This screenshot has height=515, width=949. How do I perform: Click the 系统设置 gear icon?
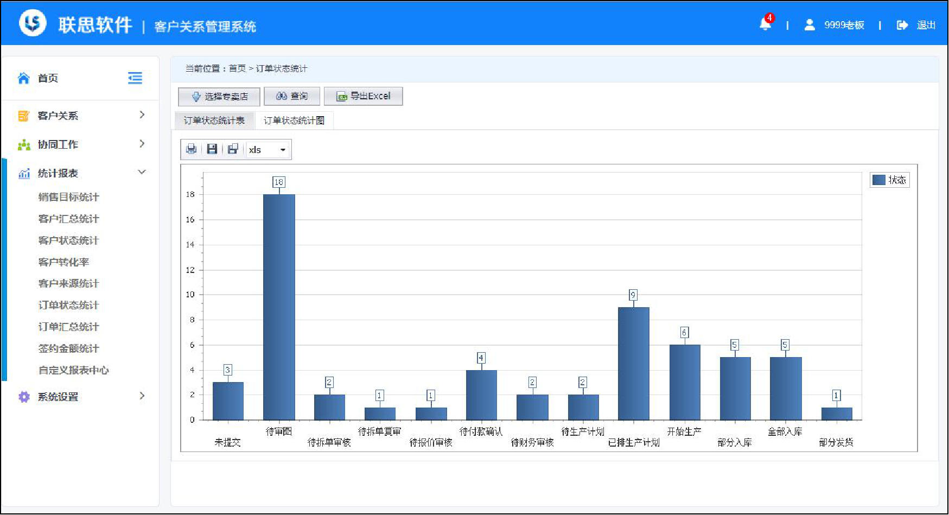(x=24, y=397)
